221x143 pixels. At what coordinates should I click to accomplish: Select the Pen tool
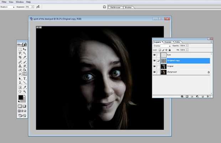[20, 83]
